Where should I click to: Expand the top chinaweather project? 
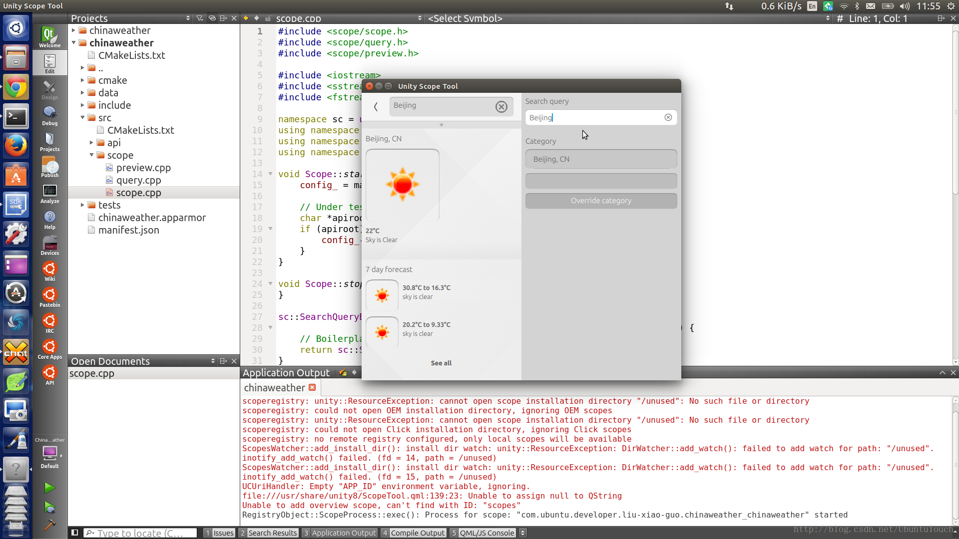click(x=73, y=30)
